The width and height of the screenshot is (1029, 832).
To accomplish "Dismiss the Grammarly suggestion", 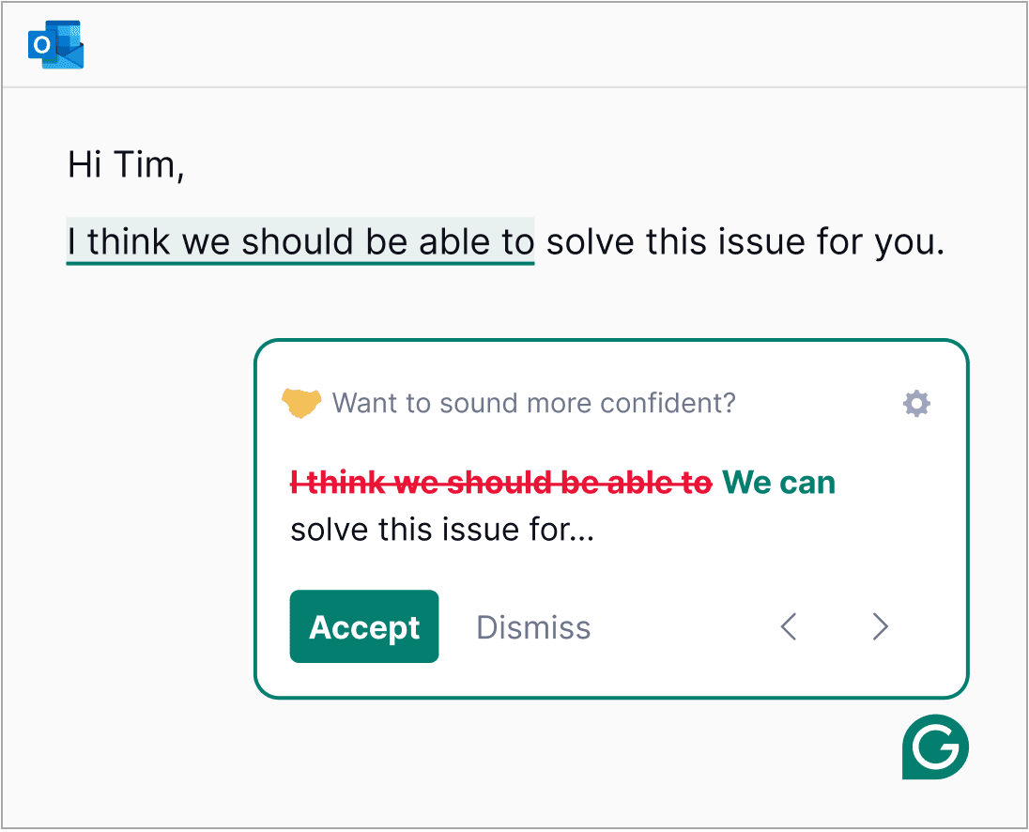I will tap(532, 626).
